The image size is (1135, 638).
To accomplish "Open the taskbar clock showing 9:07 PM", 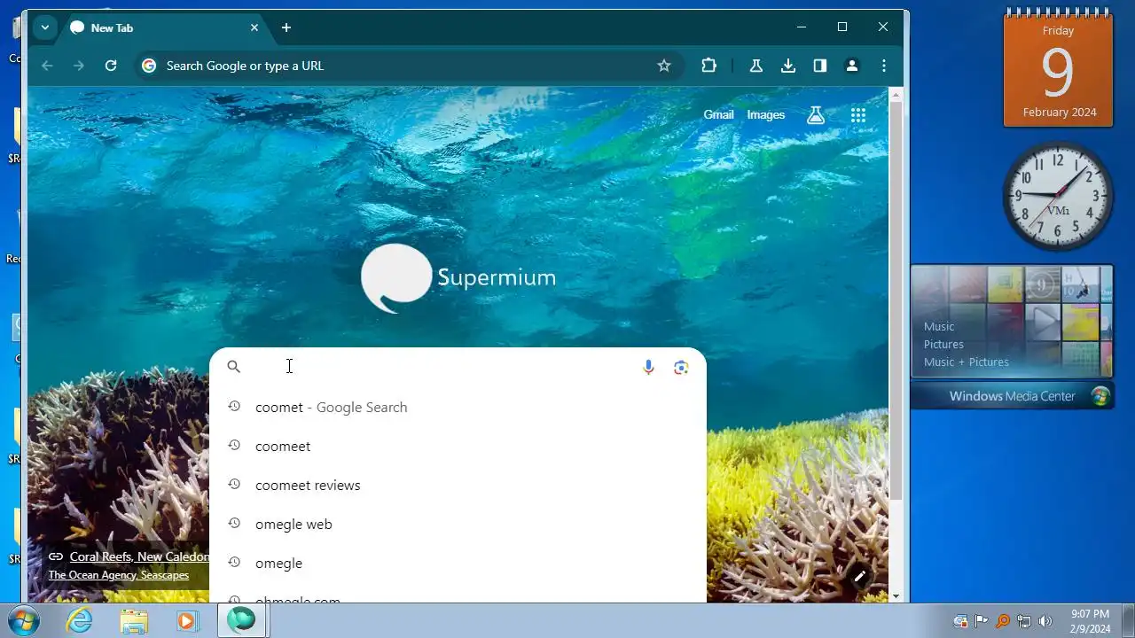I will coord(1090,621).
